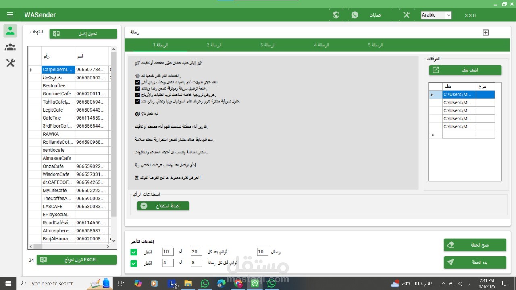Click the حسابات accounts button

pyautogui.click(x=376, y=15)
